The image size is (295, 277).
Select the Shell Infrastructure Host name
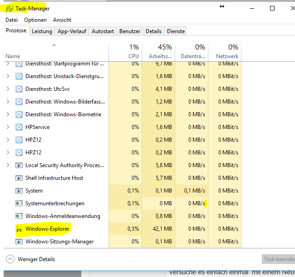[54, 178]
